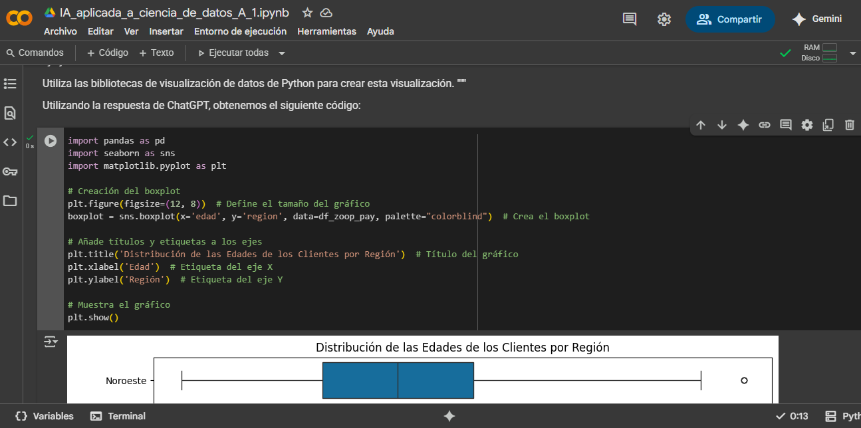Click the notebook title IA_aplicada_a_ciencia_de_datos_A_1.ipynb
Screen dimensions: 861x428
point(174,13)
